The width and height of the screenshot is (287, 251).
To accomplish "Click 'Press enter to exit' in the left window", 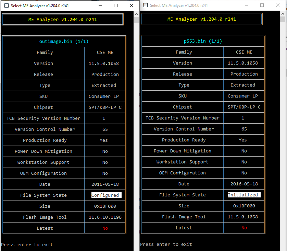I will point(27,244).
